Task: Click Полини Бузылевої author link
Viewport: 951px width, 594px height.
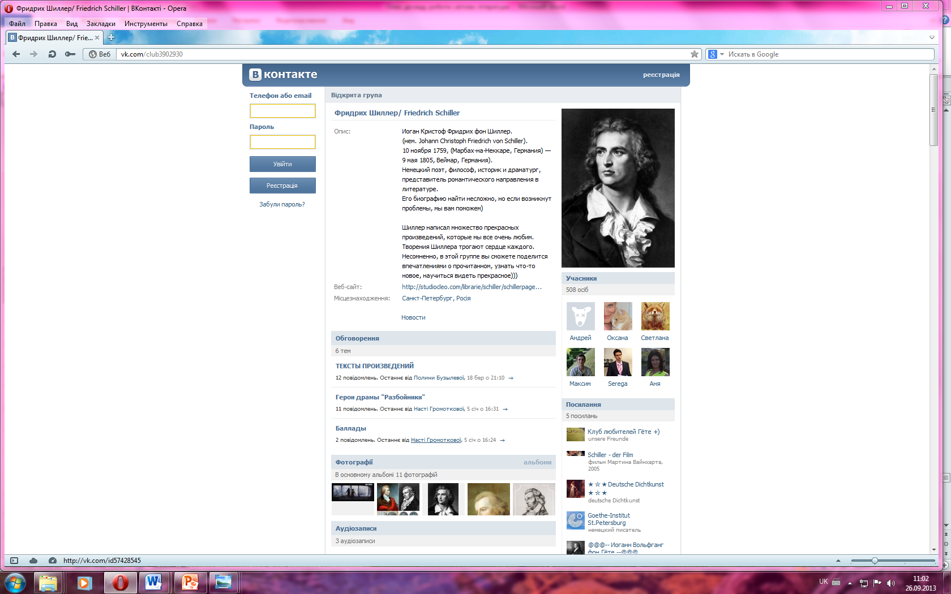Action: point(439,378)
